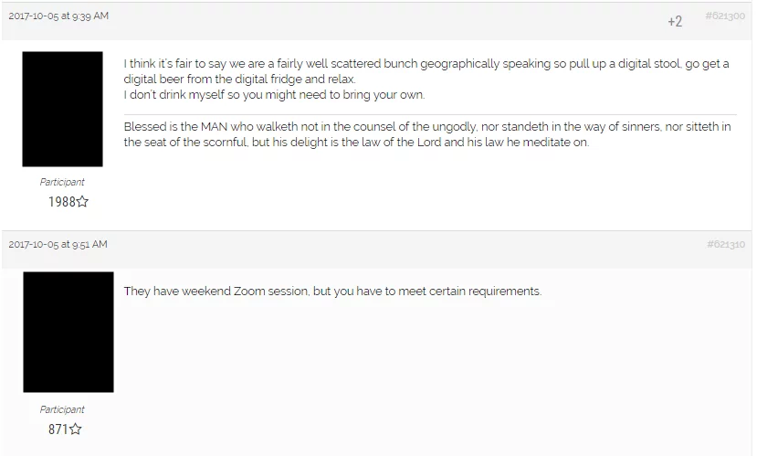Open the avatar of the 1988-point participant
Viewport: 757px width, 456px height.
coord(62,109)
